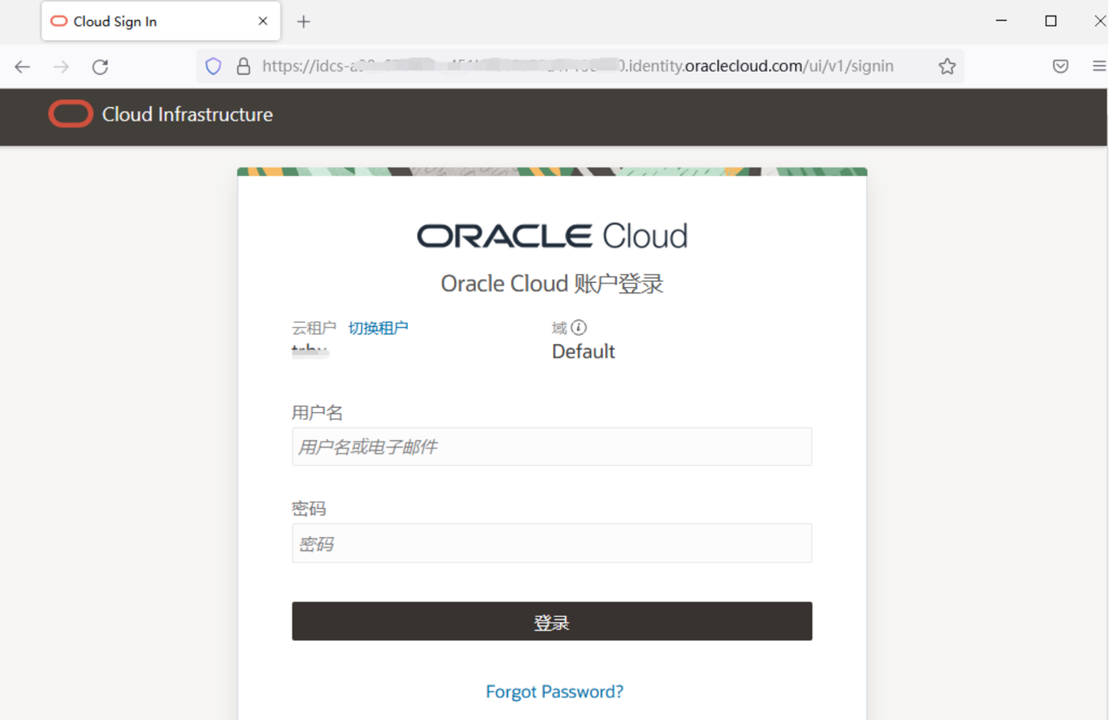Screen dimensions: 1111x720
Task: Select the Cloud Sign In tab
Action: coord(161,22)
